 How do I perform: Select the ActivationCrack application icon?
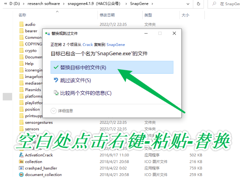(21, 155)
